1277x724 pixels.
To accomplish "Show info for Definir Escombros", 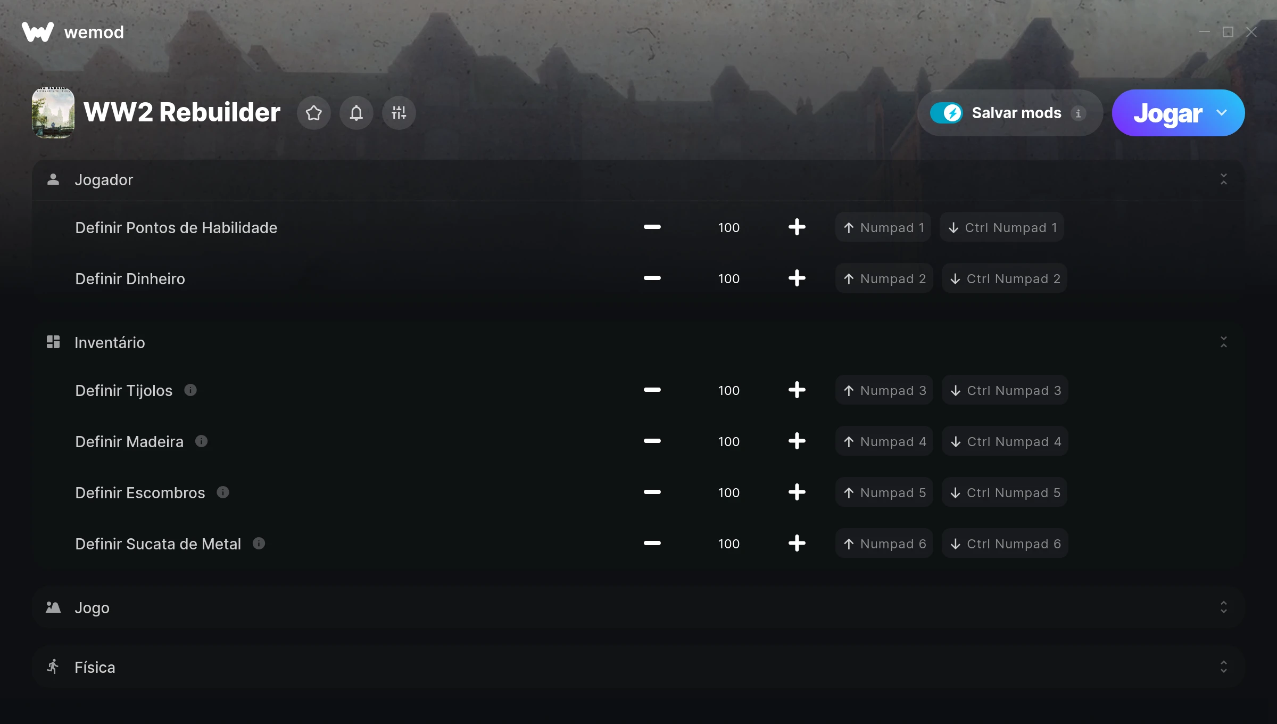I will [223, 492].
